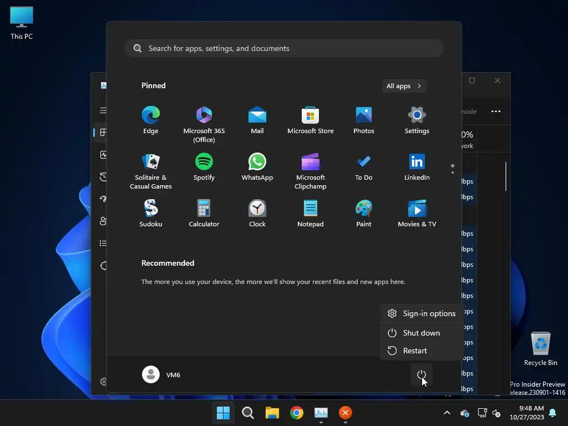Image resolution: width=568 pixels, height=426 pixels.
Task: Open Task Manager Services tab icon
Action: click(104, 266)
